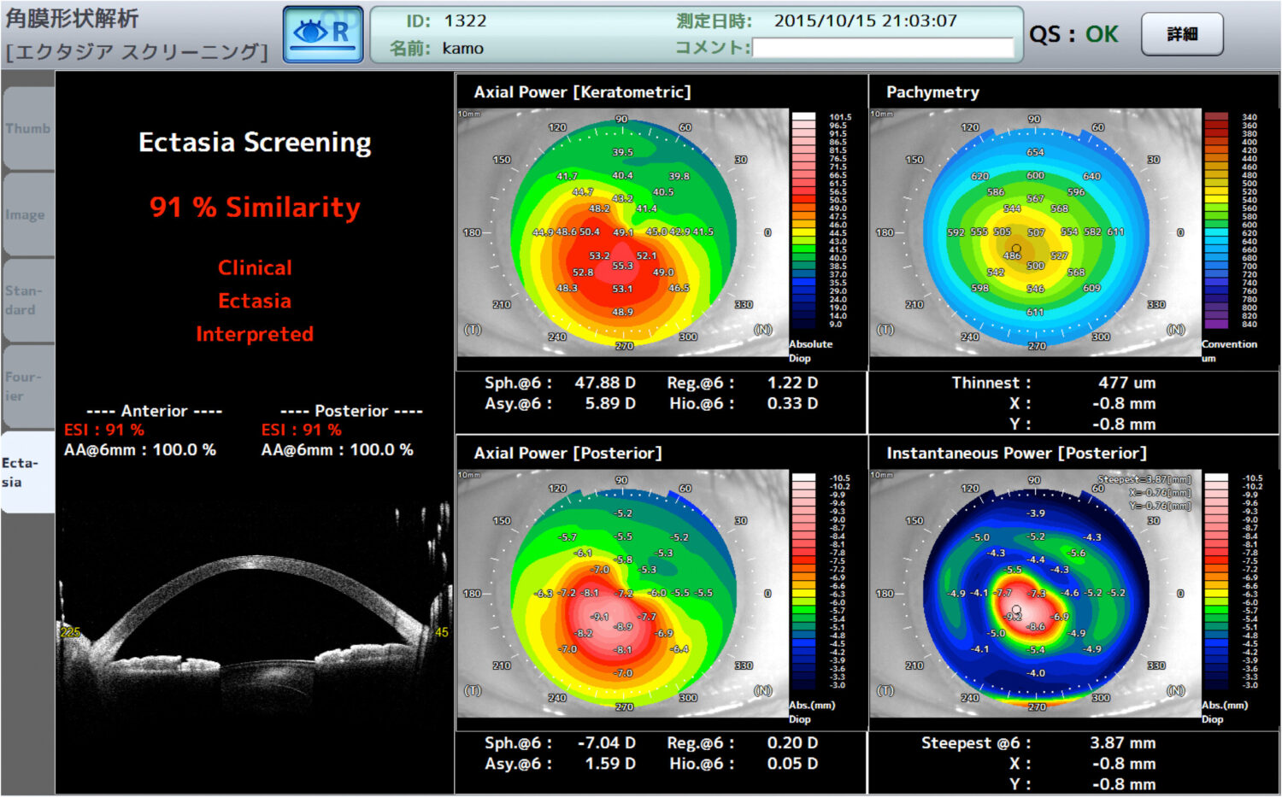Switch to the Thumb tab
Image resolution: width=1282 pixels, height=797 pixels.
click(x=27, y=128)
